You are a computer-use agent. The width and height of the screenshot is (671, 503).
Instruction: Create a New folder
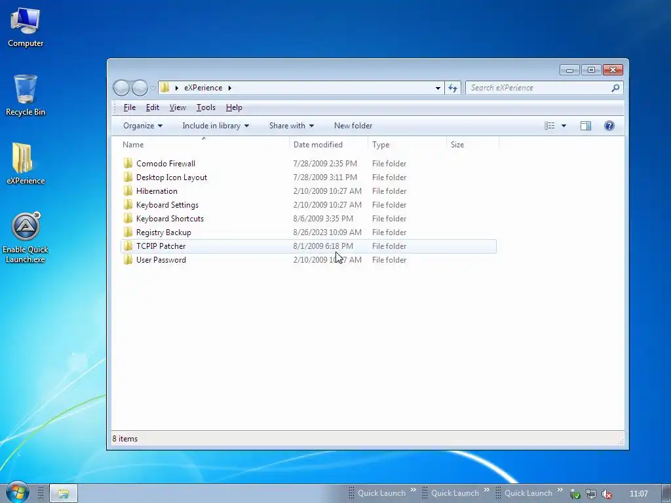click(x=353, y=126)
